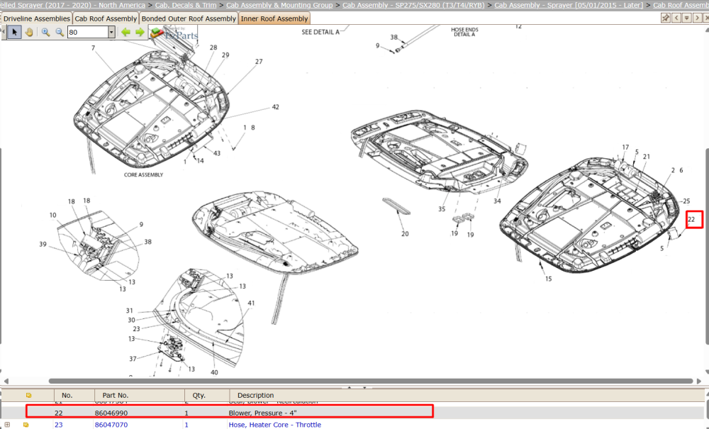Pin the tab strip with pushpin

click(x=665, y=18)
